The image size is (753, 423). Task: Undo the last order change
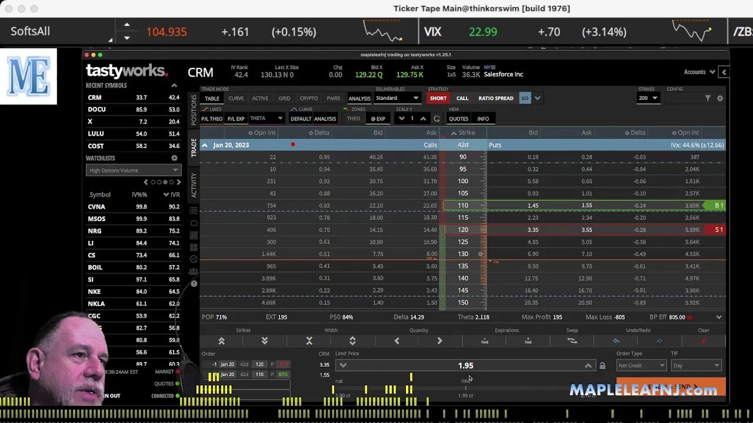(x=616, y=341)
